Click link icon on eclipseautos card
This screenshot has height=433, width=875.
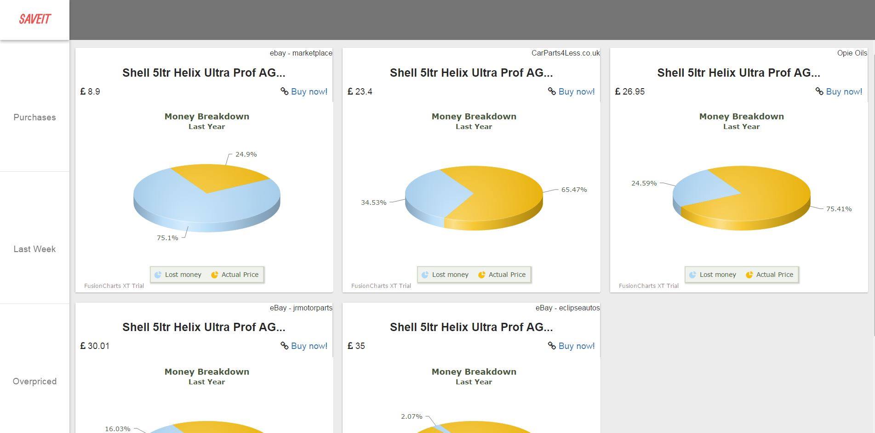552,346
